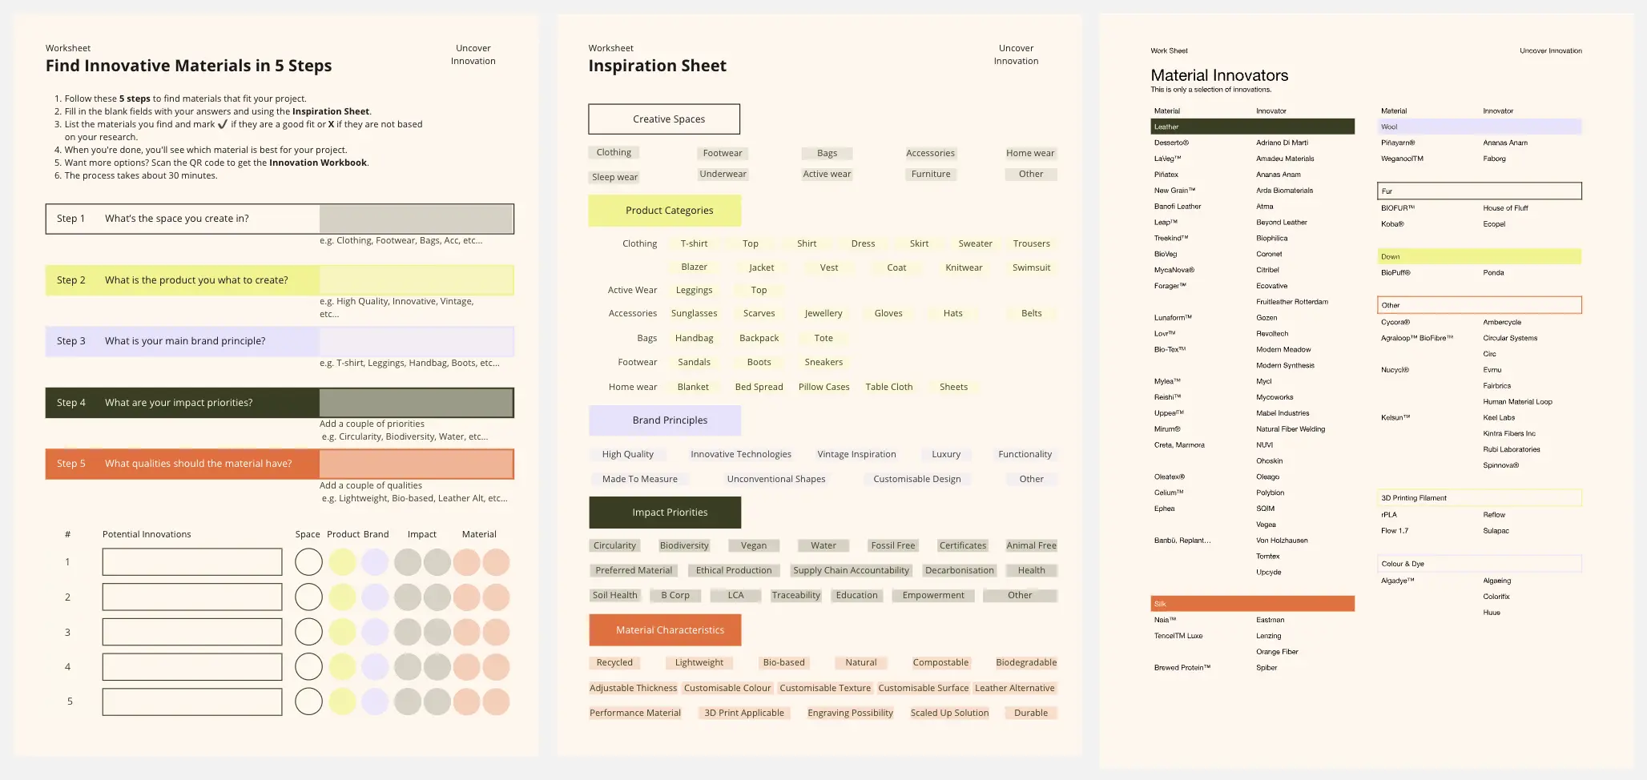Choose the Backpack product tag
The height and width of the screenshot is (780, 1647).
point(759,338)
